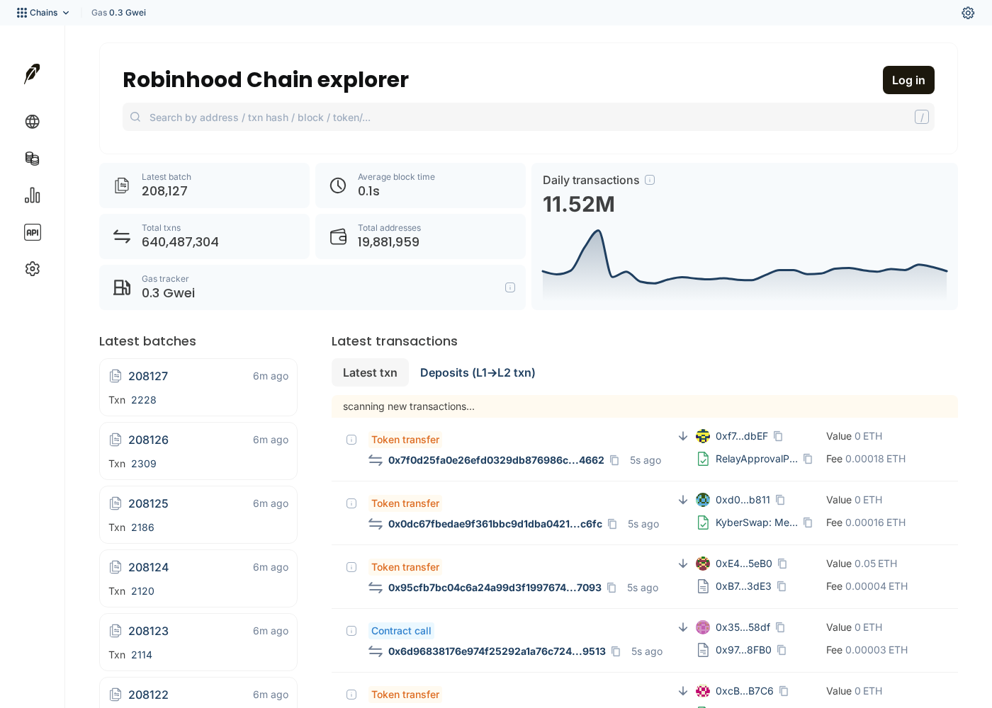This screenshot has width=992, height=708.
Task: Open the API sidebar icon
Action: click(x=33, y=232)
